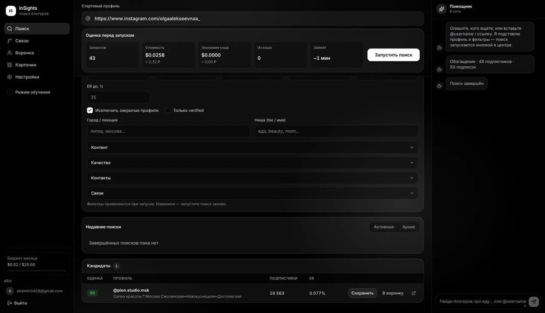Click the Город / локация field
This screenshot has width=545, height=313.
169,131
